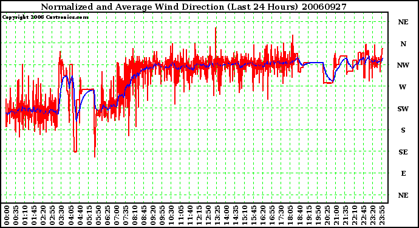Click the 14:35 time axis label
The image size is (419, 228).
(235, 215)
